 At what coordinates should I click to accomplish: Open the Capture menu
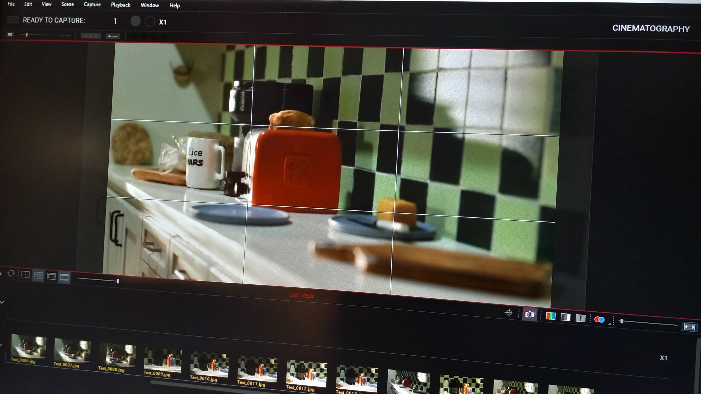[92, 5]
